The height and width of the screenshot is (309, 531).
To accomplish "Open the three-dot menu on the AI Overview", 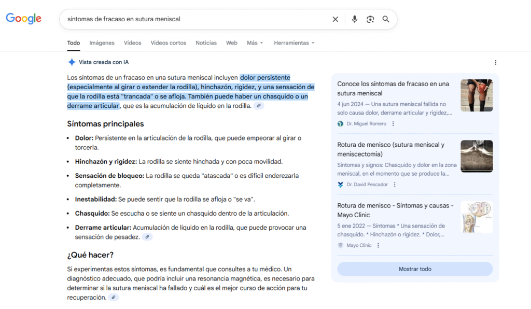I will coord(496,62).
